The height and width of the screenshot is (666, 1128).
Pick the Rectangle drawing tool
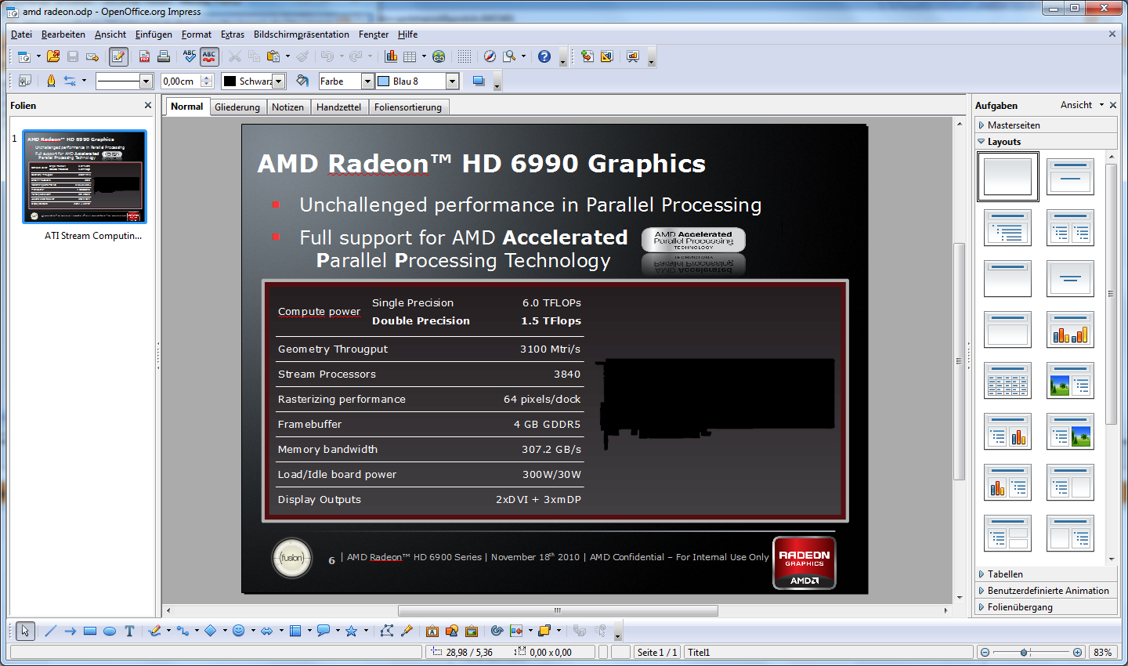pyautogui.click(x=90, y=631)
